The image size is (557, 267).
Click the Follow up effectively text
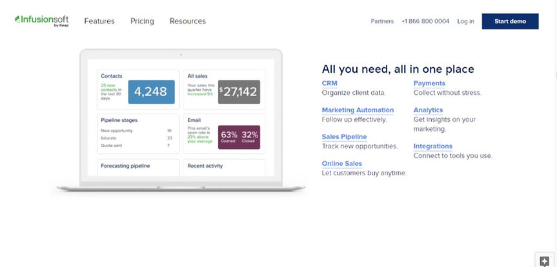(x=354, y=120)
